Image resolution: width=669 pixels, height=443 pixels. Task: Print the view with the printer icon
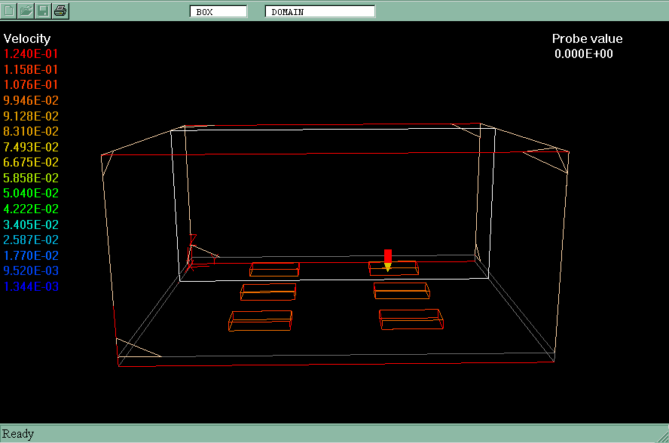point(60,11)
